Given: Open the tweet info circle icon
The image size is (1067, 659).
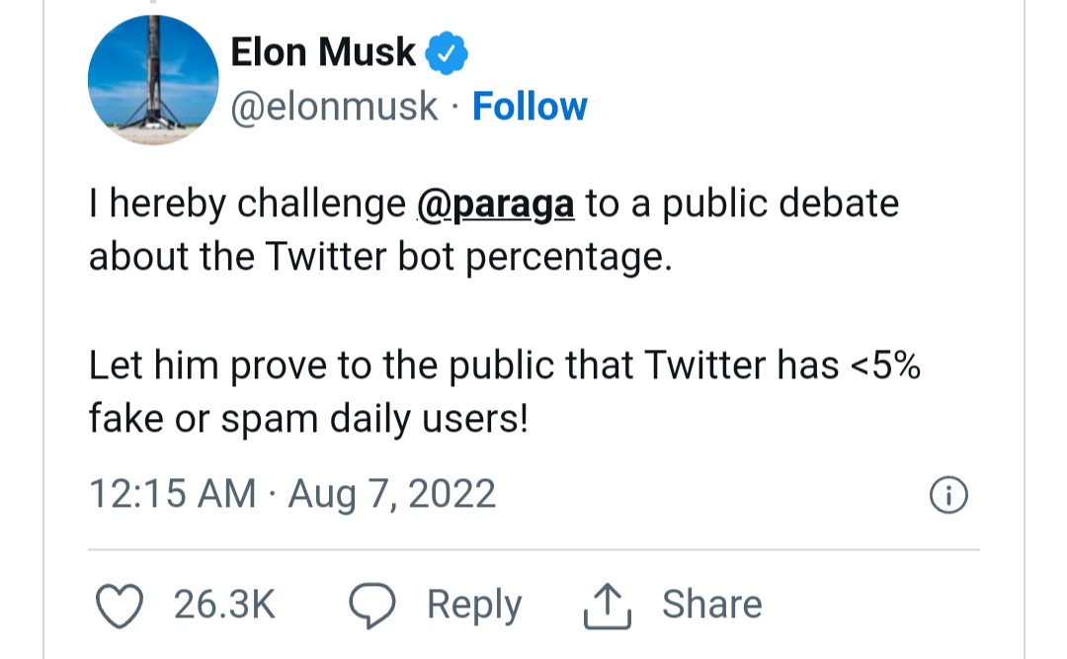Looking at the screenshot, I should (948, 495).
